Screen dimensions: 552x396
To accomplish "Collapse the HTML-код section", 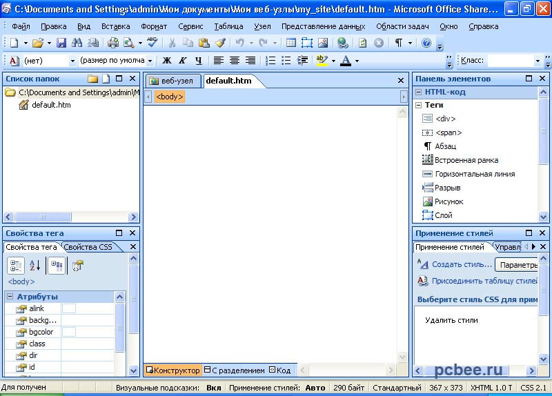I will [419, 92].
